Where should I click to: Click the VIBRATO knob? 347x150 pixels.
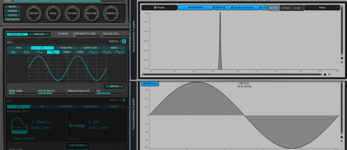[x=111, y=13]
